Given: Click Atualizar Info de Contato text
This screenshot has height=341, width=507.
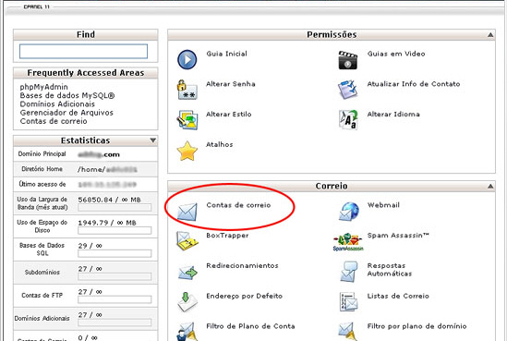Looking at the screenshot, I should 414,84.
